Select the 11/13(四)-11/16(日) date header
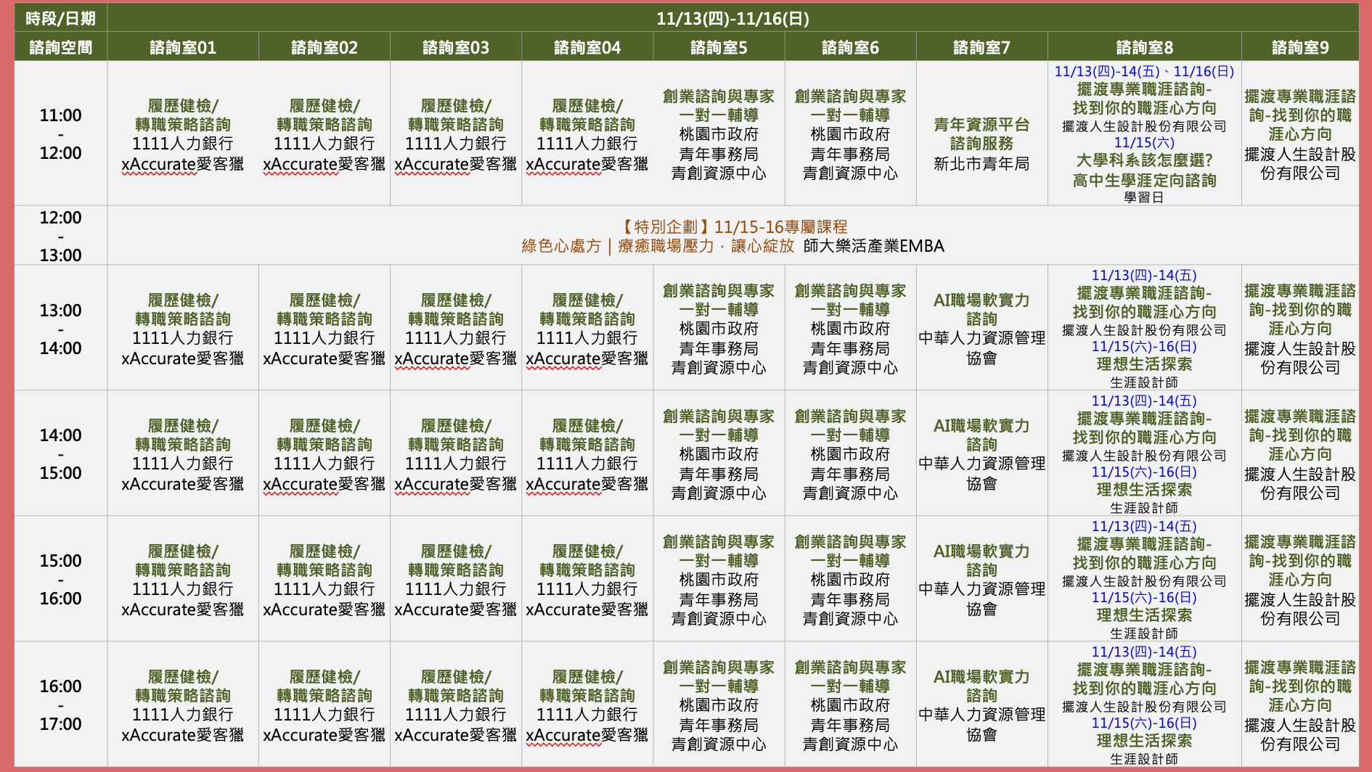This screenshot has height=772, width=1372. pyautogui.click(x=732, y=18)
